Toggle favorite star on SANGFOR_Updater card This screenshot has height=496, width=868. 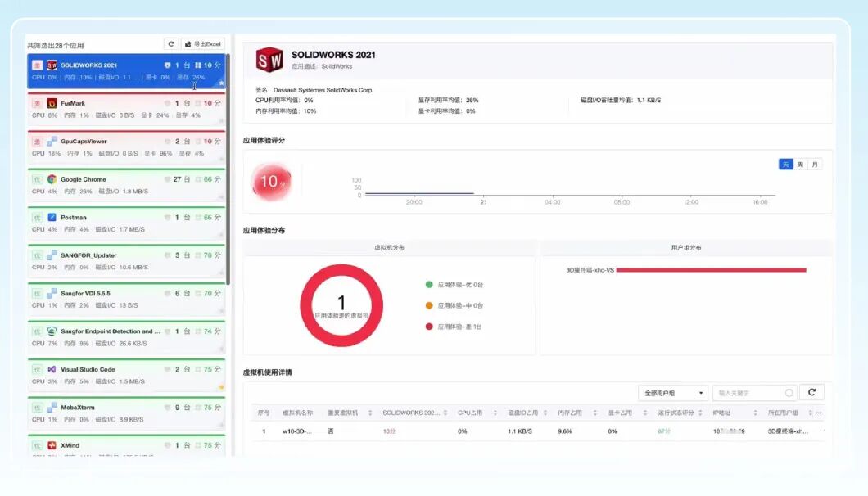click(221, 273)
